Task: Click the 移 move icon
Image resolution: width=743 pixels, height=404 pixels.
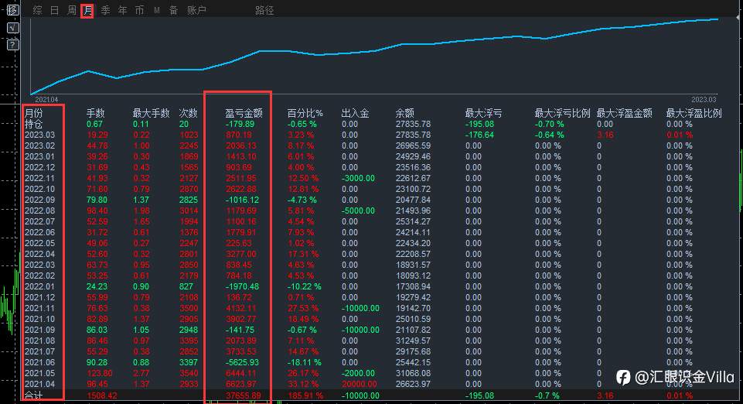Action: 13,10
